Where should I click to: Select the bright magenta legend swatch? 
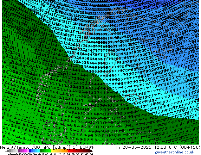[25, 151]
